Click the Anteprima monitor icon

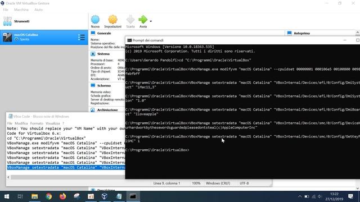coord(289,33)
